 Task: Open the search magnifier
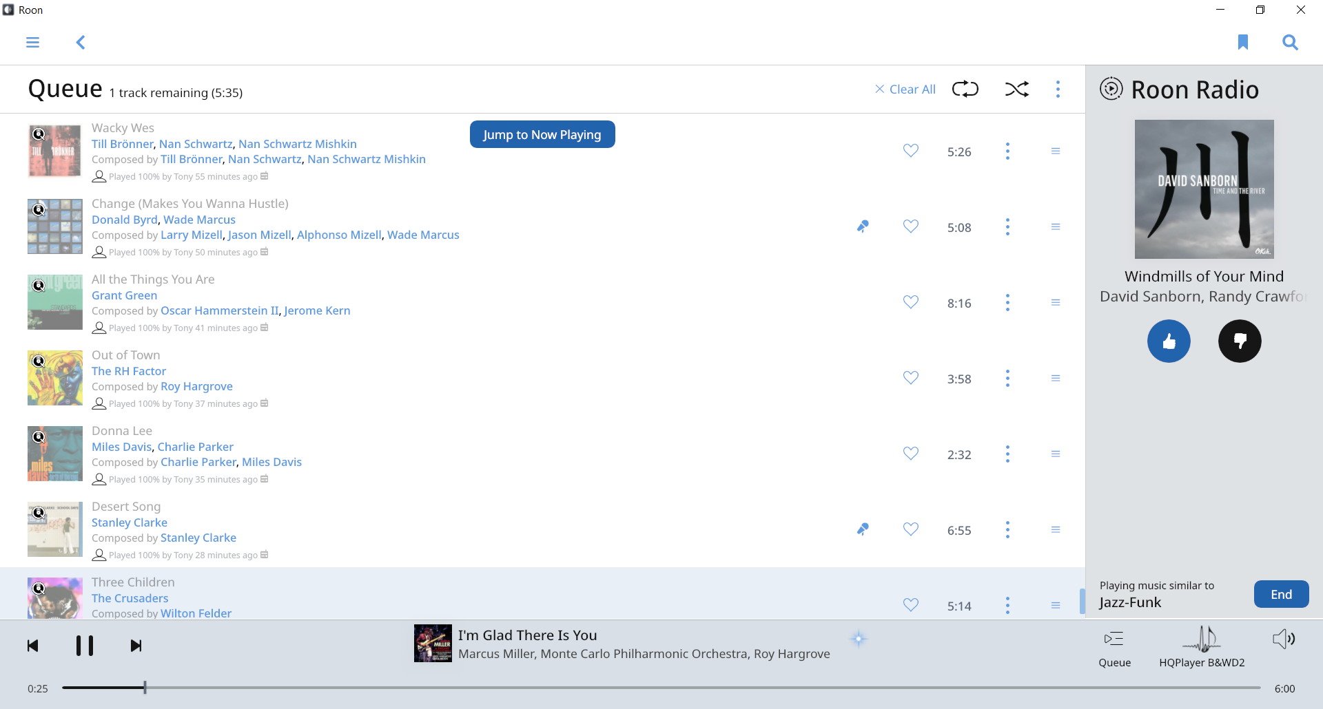pos(1290,43)
